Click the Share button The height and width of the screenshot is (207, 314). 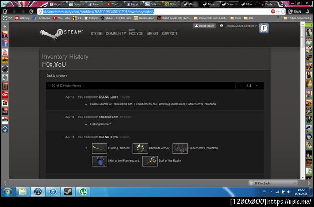[x=295, y=12]
